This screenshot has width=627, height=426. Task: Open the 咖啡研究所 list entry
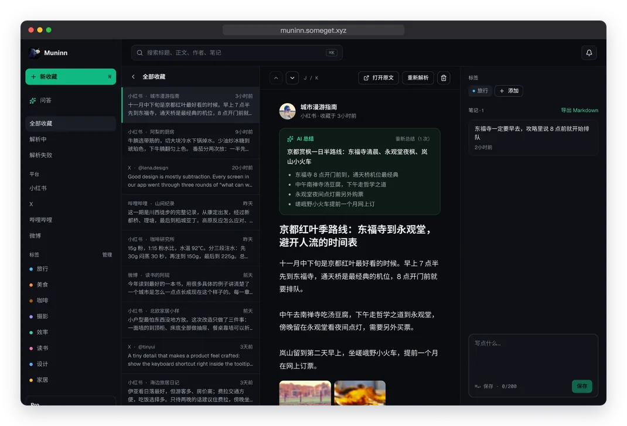(x=191, y=248)
